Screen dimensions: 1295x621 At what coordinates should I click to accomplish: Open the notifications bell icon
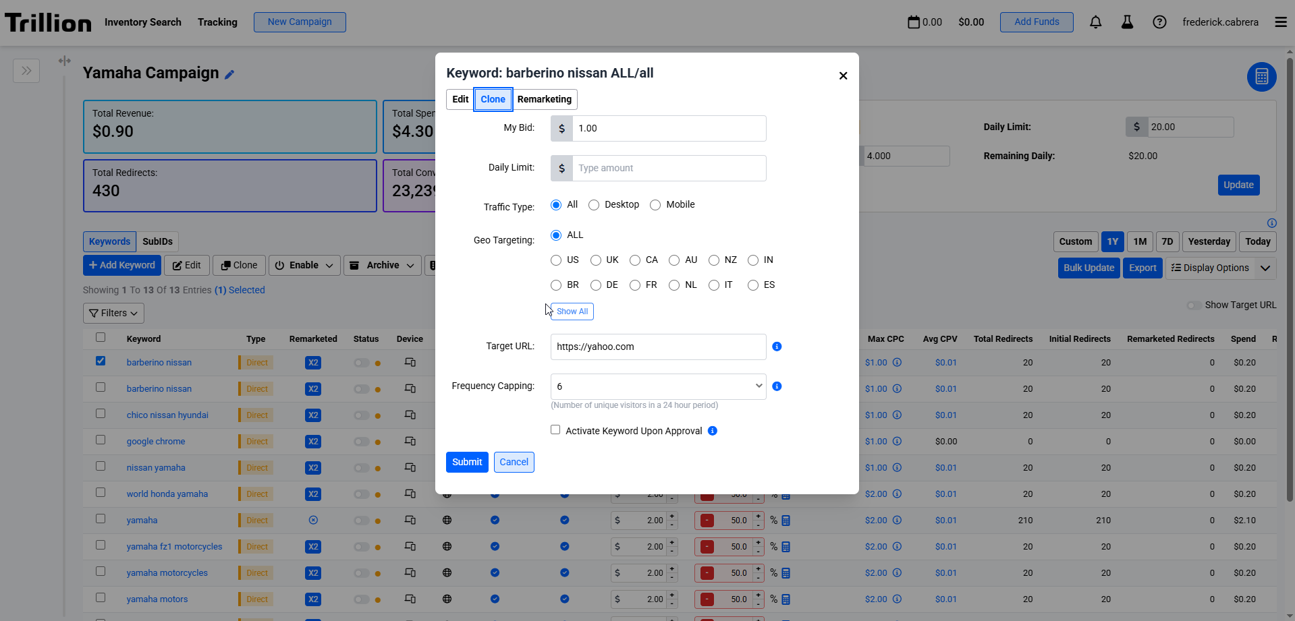pyautogui.click(x=1095, y=22)
